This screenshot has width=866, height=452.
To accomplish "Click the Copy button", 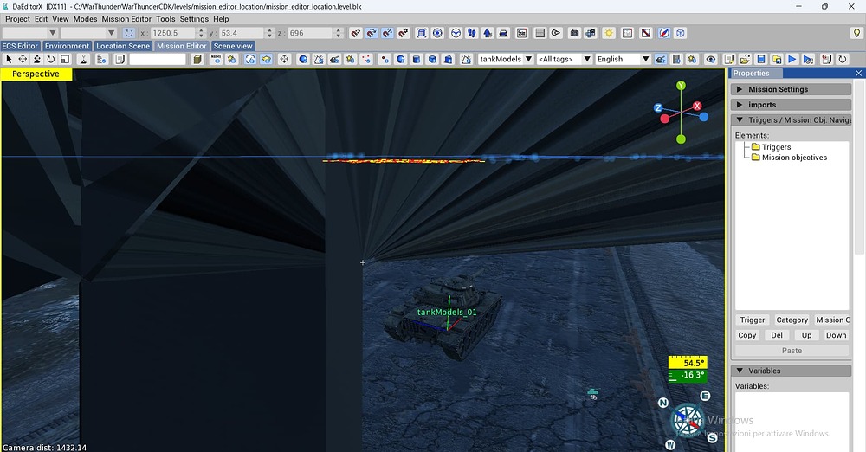I will click(746, 335).
